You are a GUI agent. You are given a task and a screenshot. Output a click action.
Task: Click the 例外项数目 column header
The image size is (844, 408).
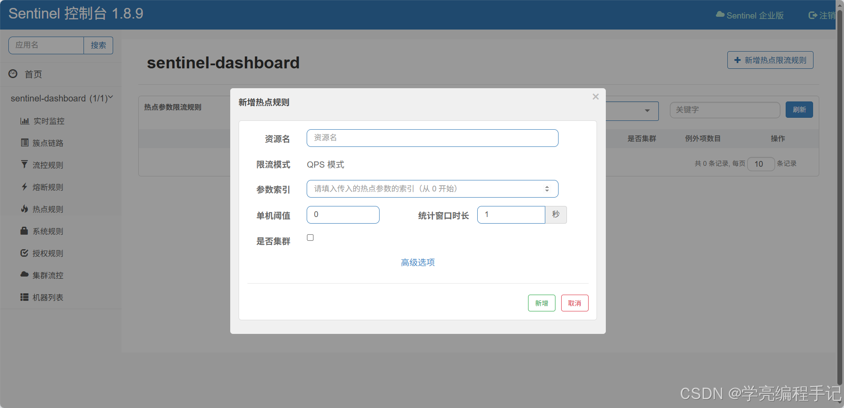pos(703,138)
